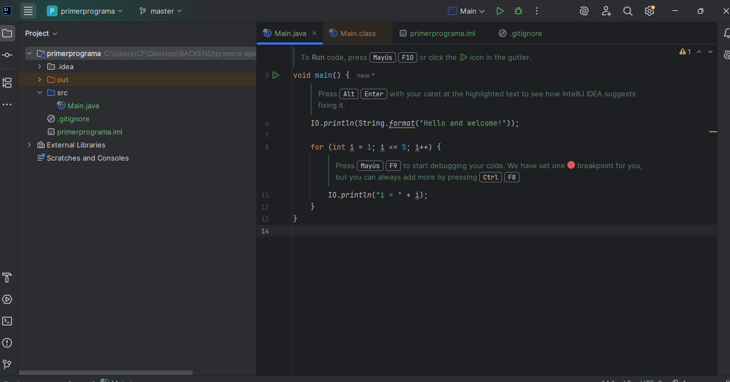Expand the .idea folder
This screenshot has width=730, height=382.
click(x=40, y=66)
